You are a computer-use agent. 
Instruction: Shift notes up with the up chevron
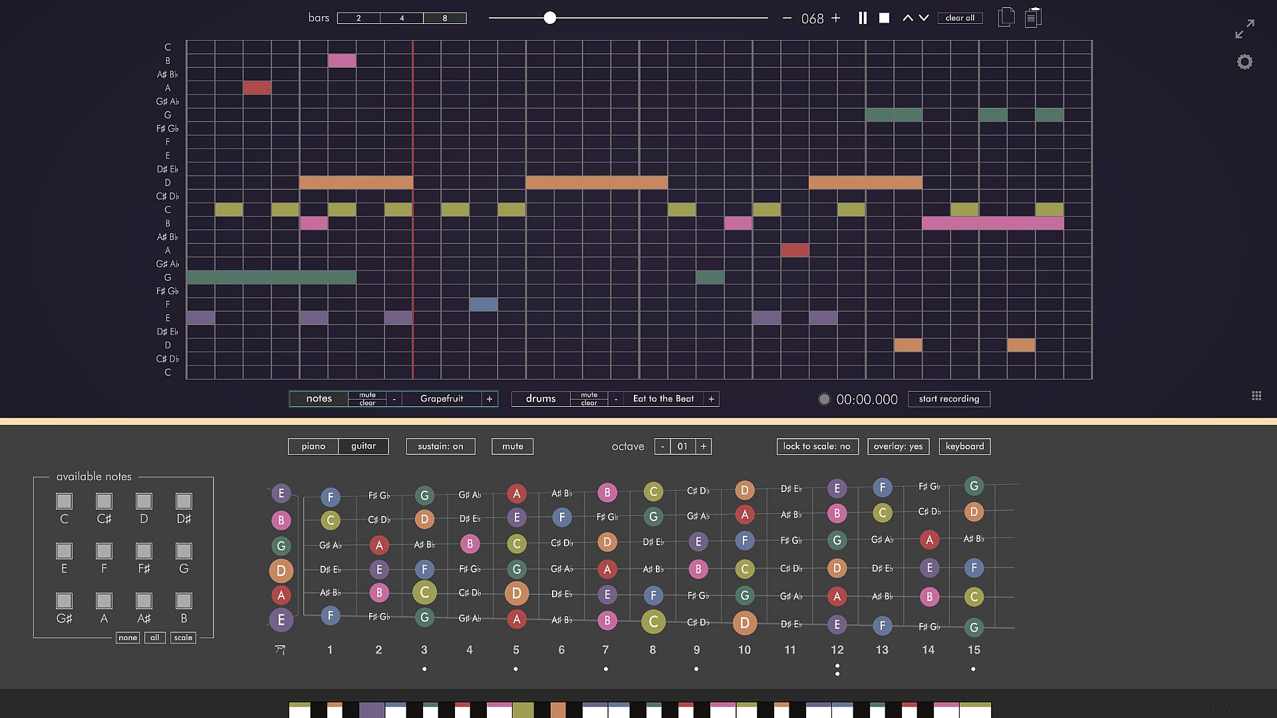tap(907, 18)
